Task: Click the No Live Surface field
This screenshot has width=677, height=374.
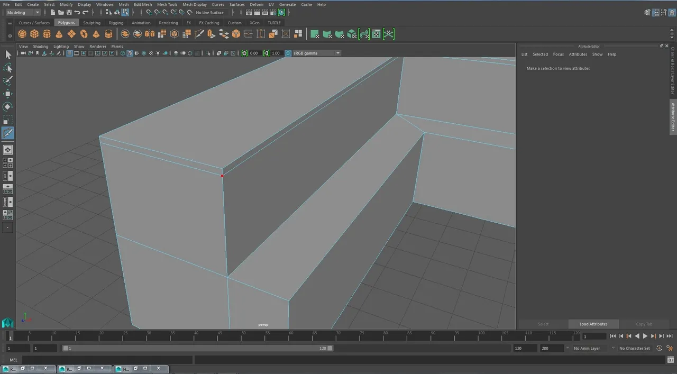Action: [x=210, y=12]
